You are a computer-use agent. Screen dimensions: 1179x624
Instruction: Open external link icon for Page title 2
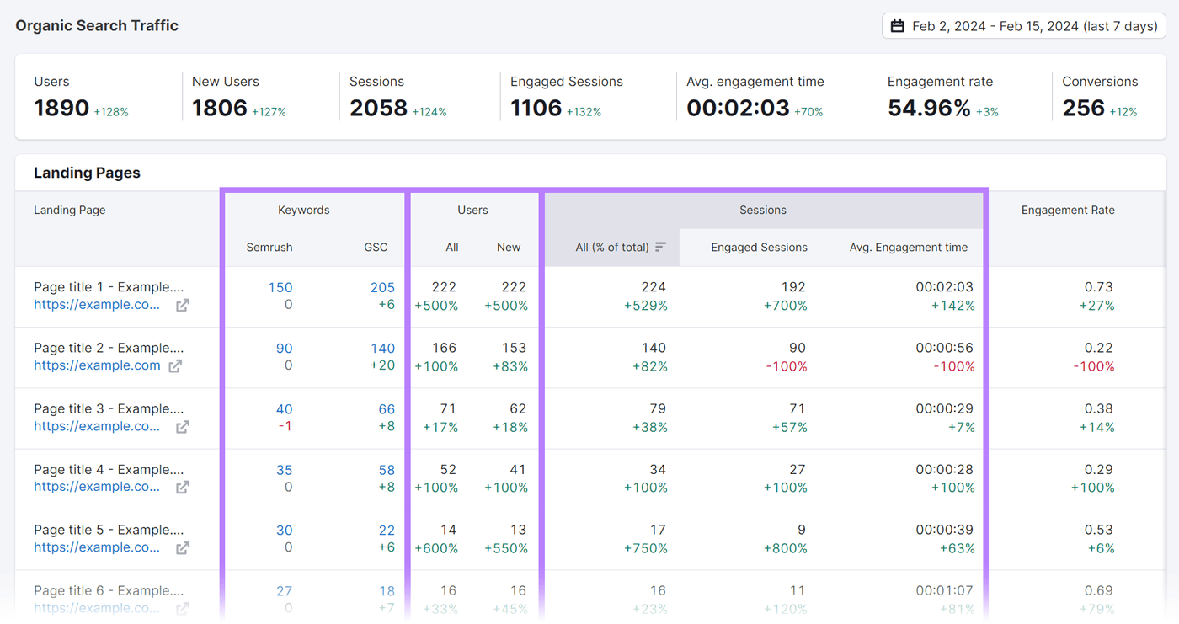click(x=175, y=366)
